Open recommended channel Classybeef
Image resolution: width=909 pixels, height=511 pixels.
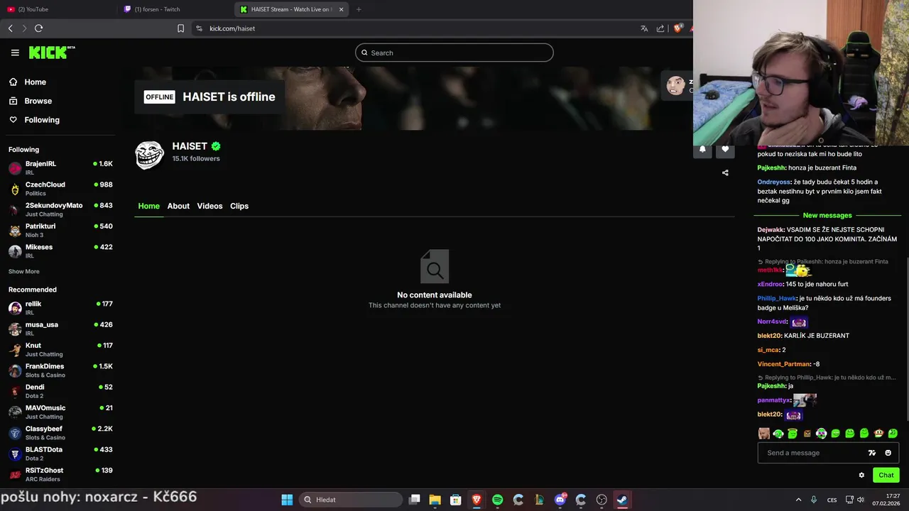(60, 433)
